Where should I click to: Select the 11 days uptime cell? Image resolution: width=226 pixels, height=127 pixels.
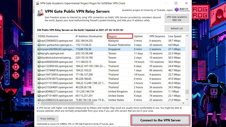tap(138, 53)
